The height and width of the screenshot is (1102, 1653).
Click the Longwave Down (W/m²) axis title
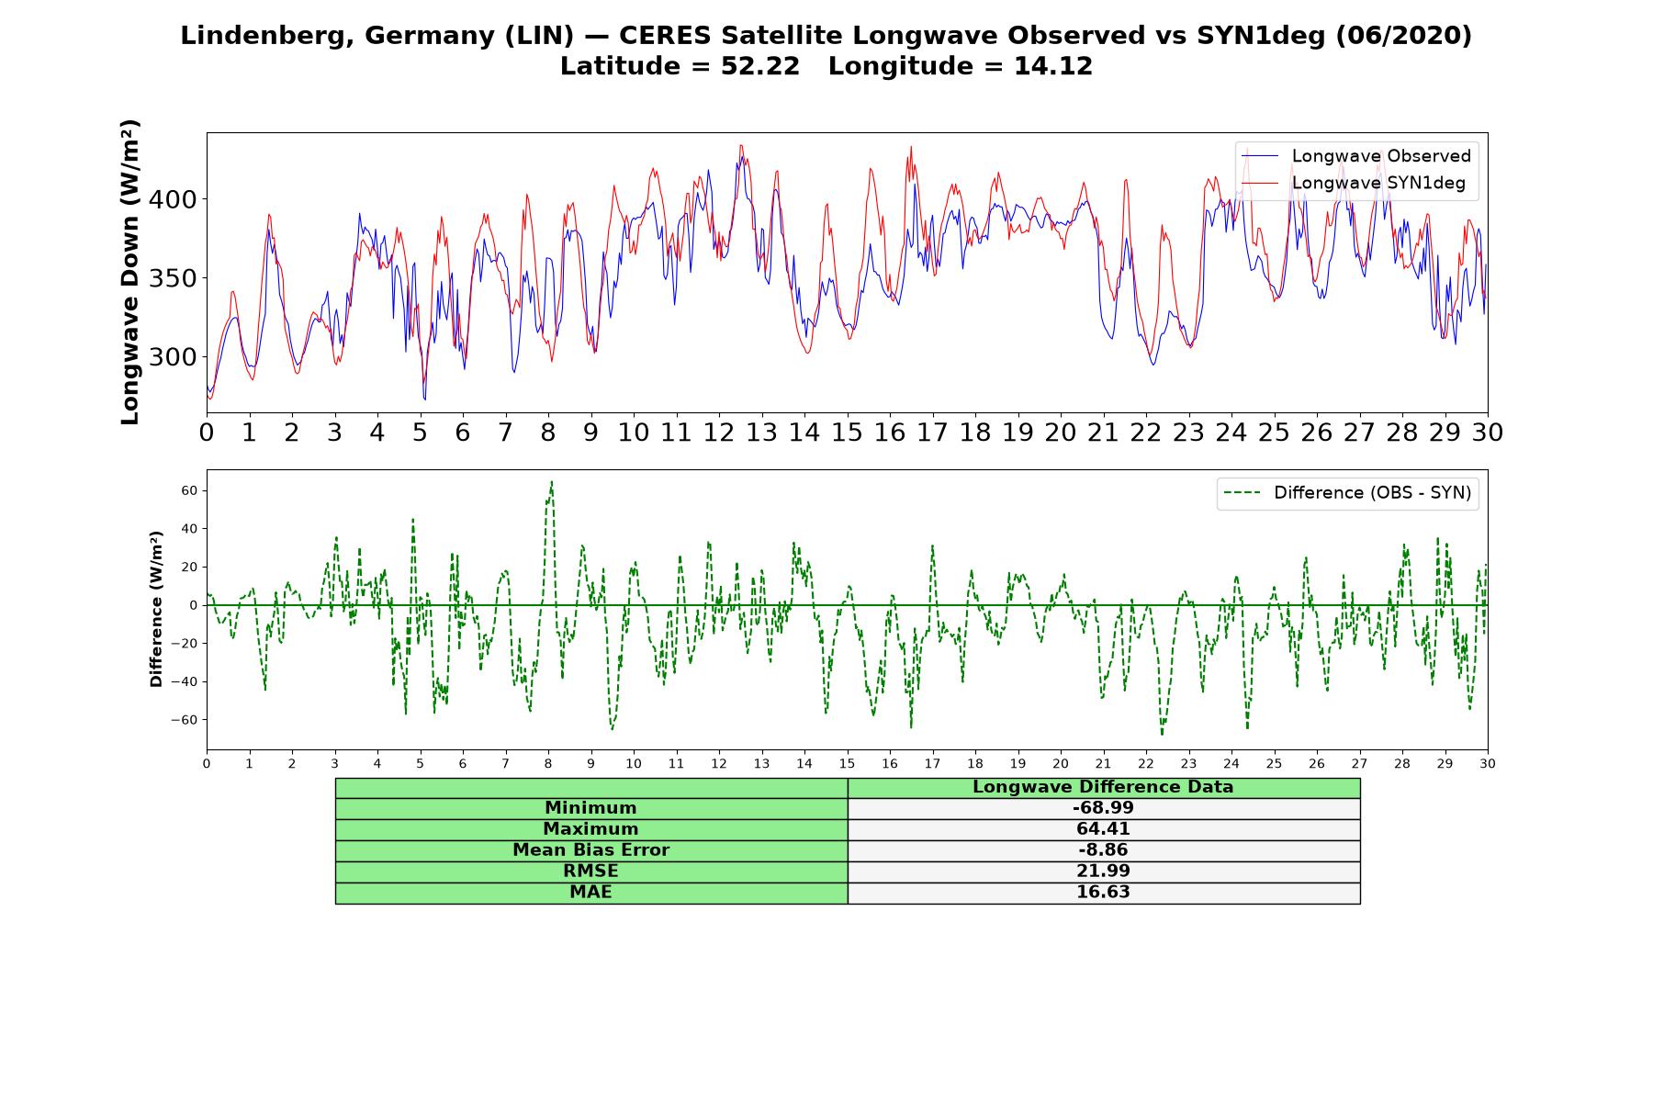point(130,272)
